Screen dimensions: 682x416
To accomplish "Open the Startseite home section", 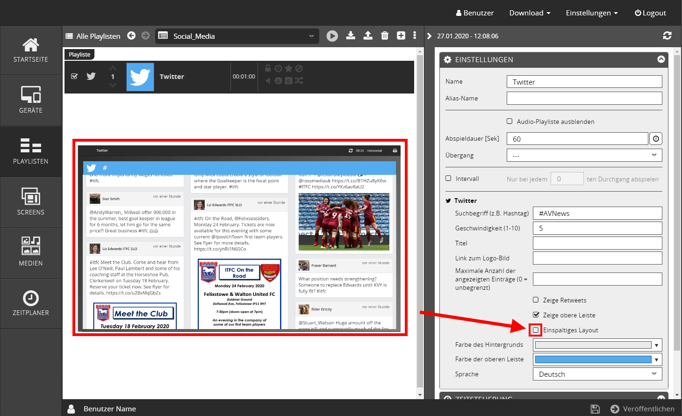I will [31, 50].
